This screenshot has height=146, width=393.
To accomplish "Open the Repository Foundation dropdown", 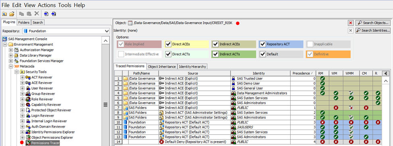I will point(107,31).
